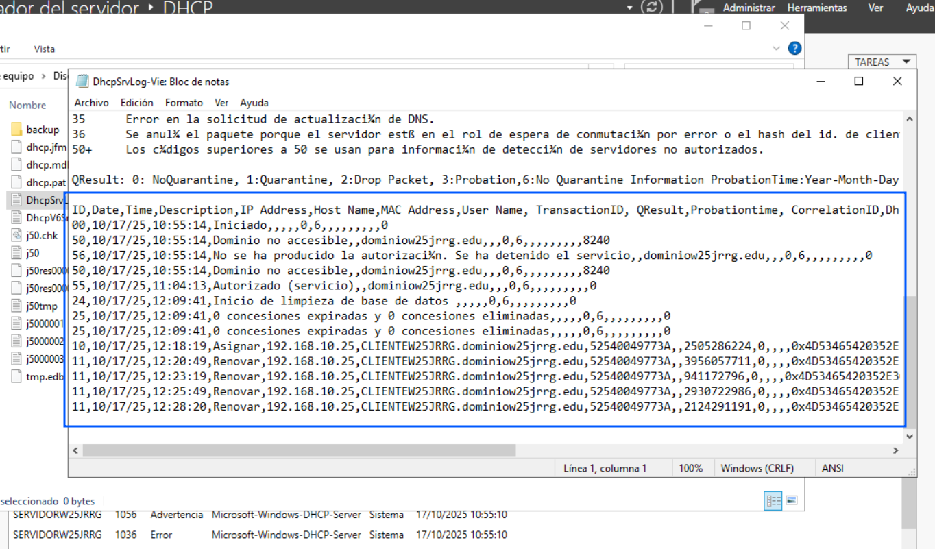Click the 'Asignar,192.168.10.25' log line
Screen dimensions: 935x549
[x=485, y=345]
